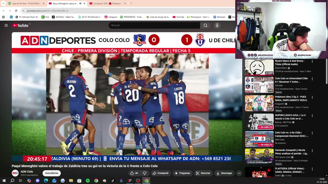Open OBS Studio from the taskbar

pos(138,181)
